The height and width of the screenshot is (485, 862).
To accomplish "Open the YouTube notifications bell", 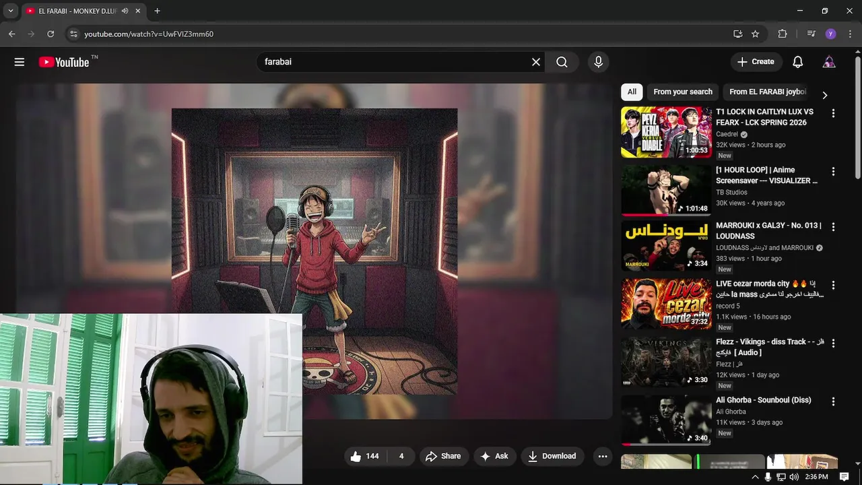I will [x=797, y=62].
